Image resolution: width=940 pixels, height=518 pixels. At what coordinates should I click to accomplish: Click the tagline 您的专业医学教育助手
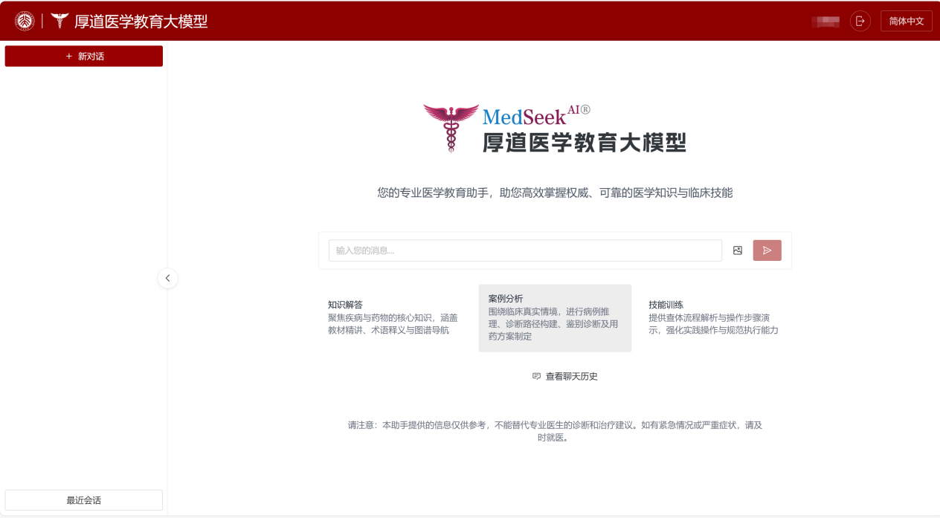tap(555, 192)
